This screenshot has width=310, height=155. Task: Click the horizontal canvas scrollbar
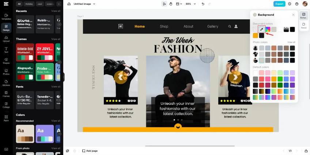[190, 146]
